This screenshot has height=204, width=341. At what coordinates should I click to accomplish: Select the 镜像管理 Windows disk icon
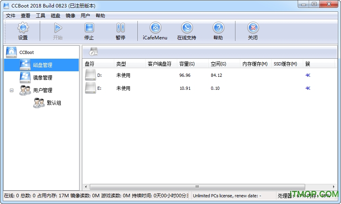(25, 78)
